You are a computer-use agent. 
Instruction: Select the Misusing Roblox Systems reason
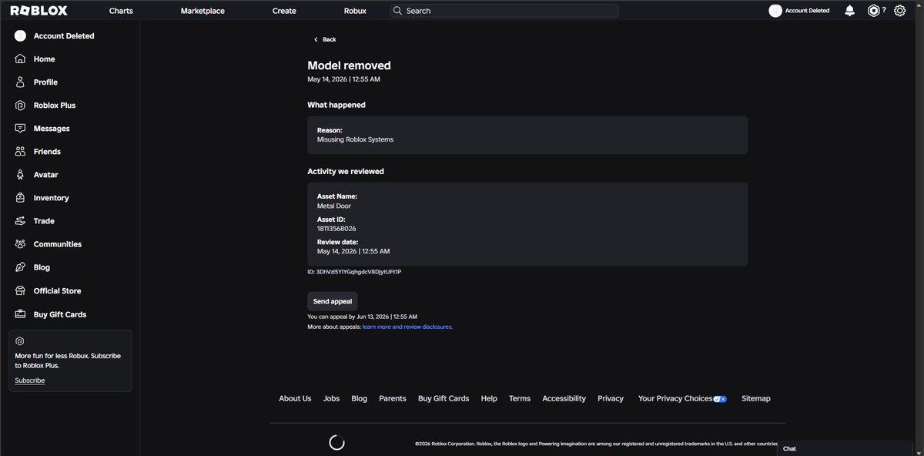(355, 139)
